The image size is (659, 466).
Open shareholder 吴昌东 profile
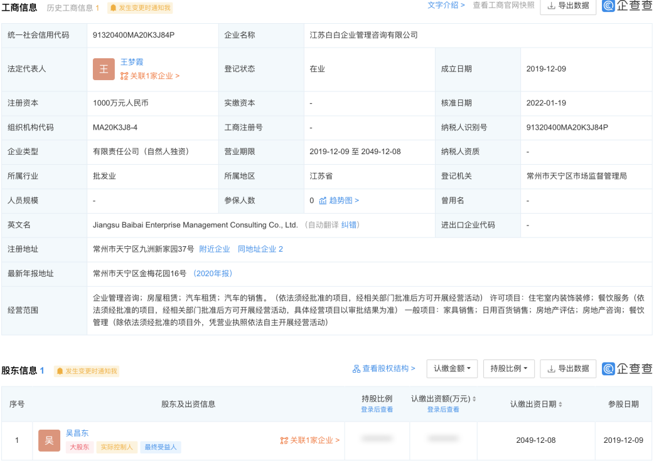pos(77,433)
